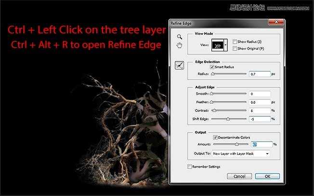This screenshot has height=196, width=314.
Task: Click the Radius value input field
Action: point(260,74)
